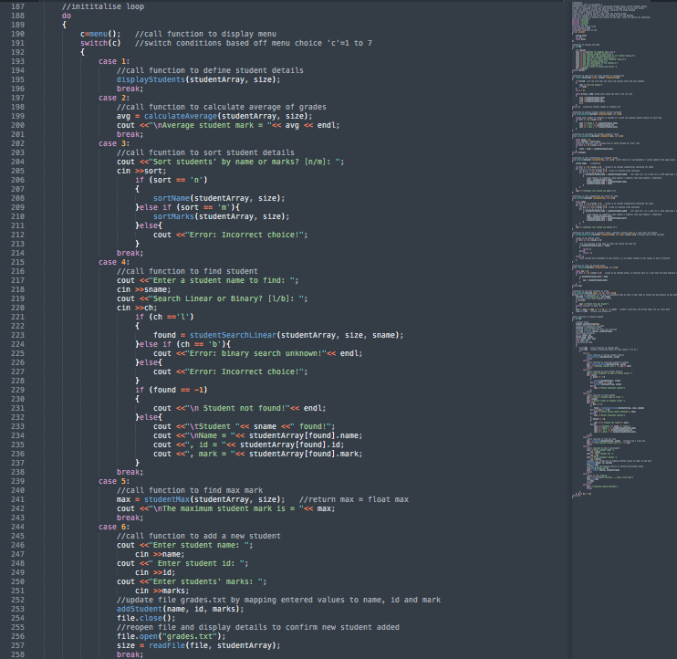
Task: Click 'Enter a student name to find' string
Action: [221, 280]
